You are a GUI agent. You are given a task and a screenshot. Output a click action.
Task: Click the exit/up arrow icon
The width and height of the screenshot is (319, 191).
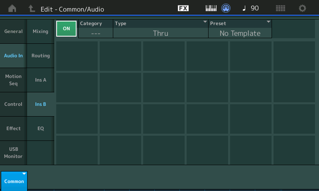tap(32, 8)
